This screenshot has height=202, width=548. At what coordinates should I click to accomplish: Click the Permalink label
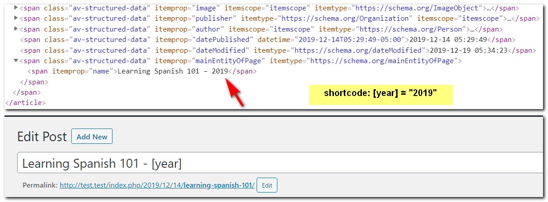[40, 185]
